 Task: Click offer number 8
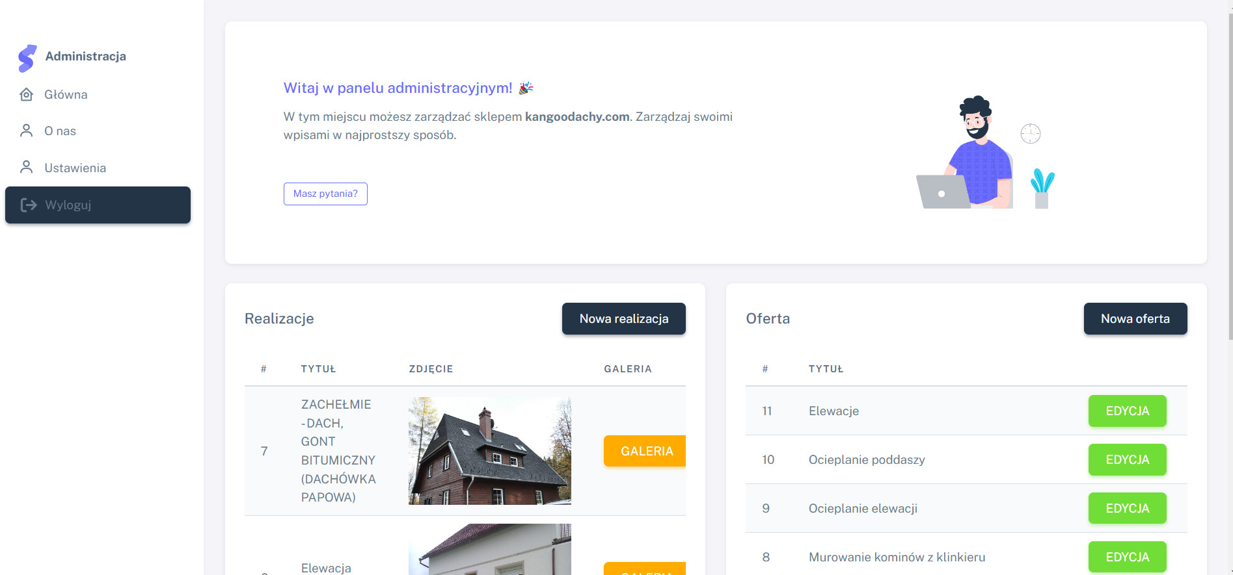pyautogui.click(x=766, y=557)
